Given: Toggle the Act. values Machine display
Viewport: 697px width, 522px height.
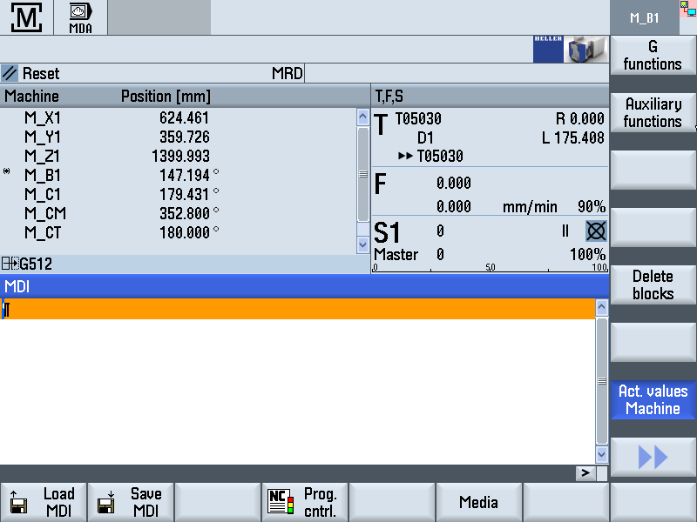Looking at the screenshot, I should (x=653, y=400).
